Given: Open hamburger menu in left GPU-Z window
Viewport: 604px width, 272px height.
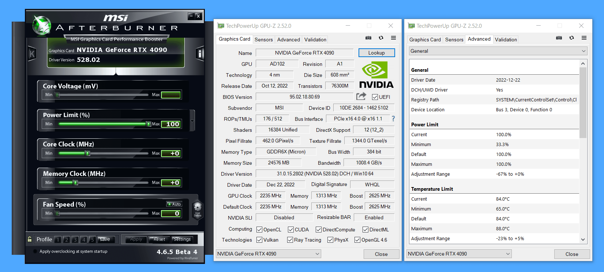Looking at the screenshot, I should [393, 38].
